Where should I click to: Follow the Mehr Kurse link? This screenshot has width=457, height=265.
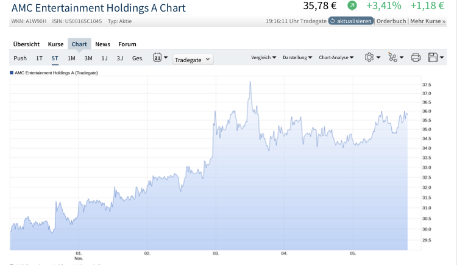pos(427,21)
